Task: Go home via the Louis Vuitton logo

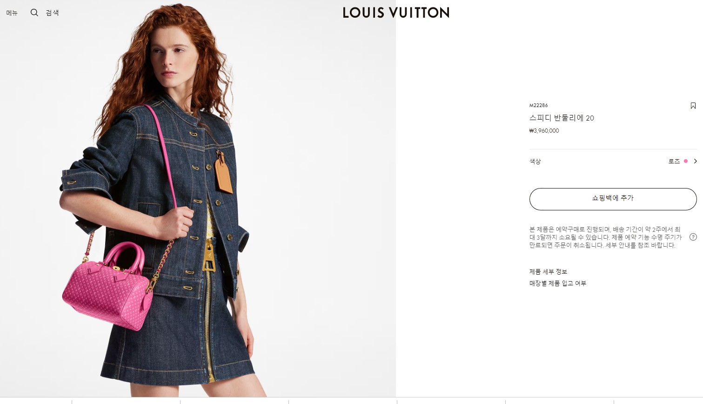Action: [x=396, y=13]
